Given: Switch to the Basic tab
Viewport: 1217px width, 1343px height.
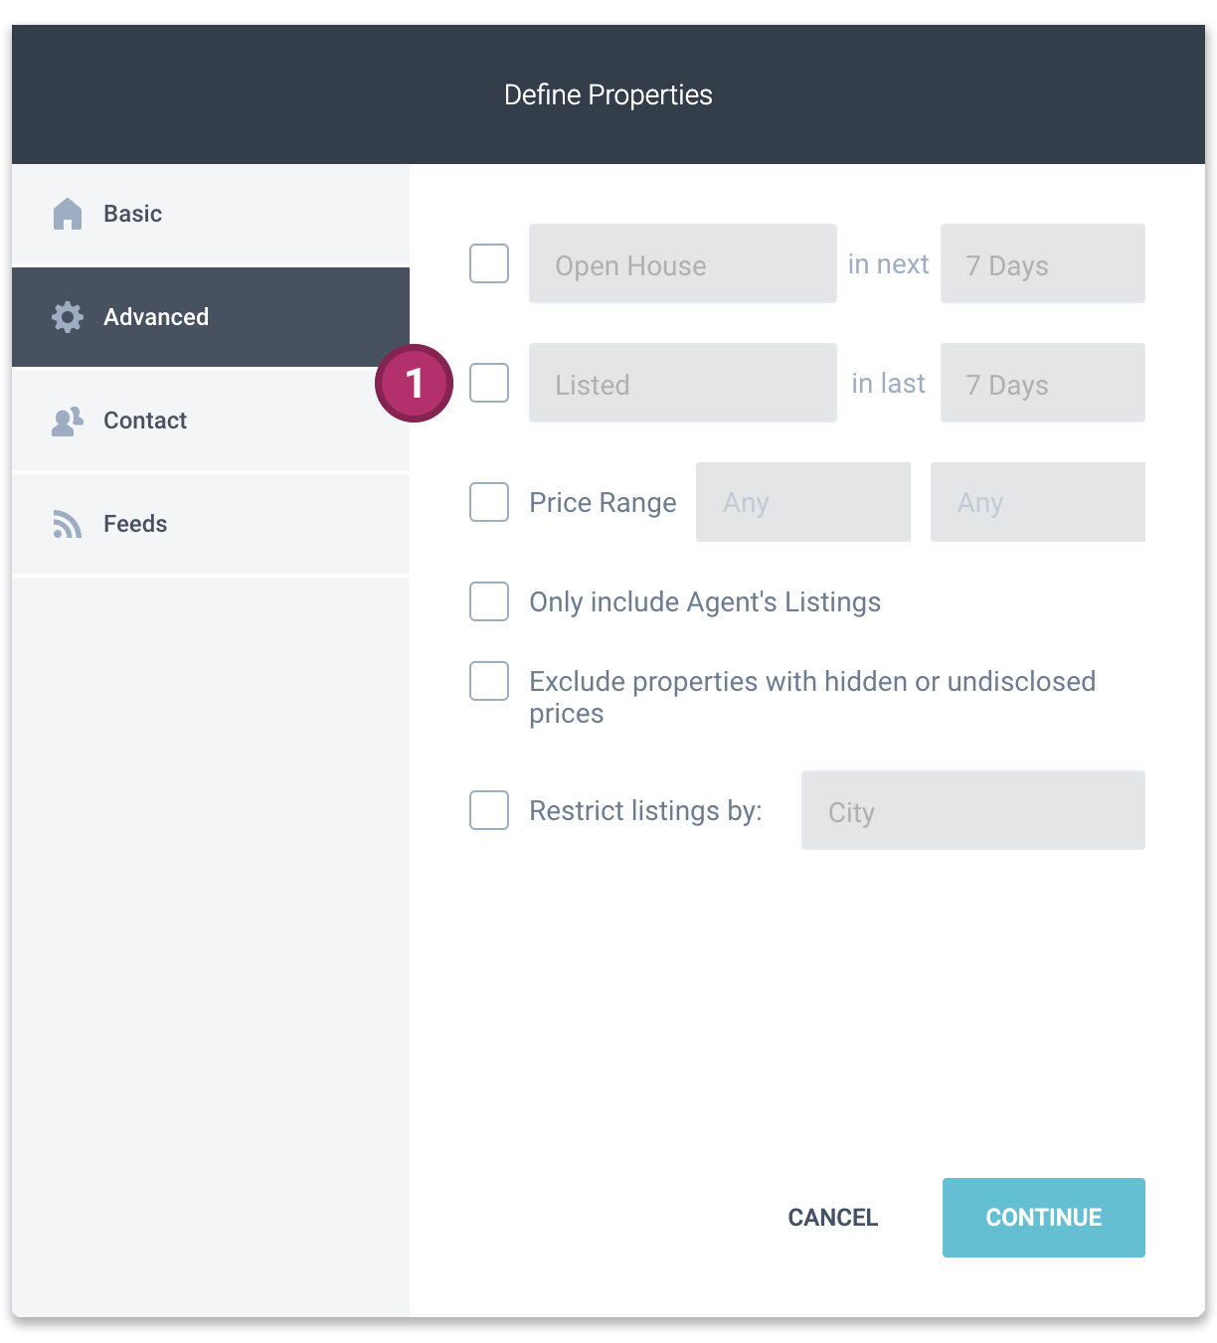Looking at the screenshot, I should coord(211,214).
